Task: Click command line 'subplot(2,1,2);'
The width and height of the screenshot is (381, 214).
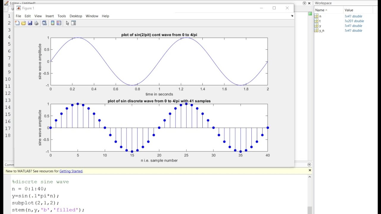Action: [35, 203]
